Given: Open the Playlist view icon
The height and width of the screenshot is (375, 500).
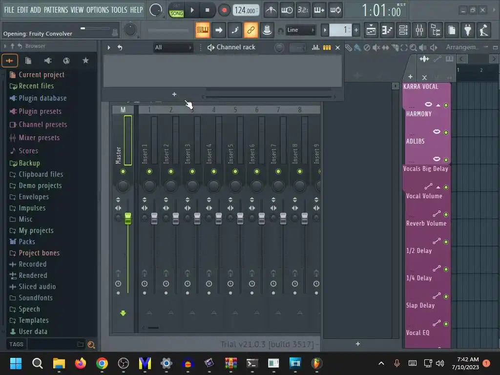Looking at the screenshot, I should click(371, 30).
